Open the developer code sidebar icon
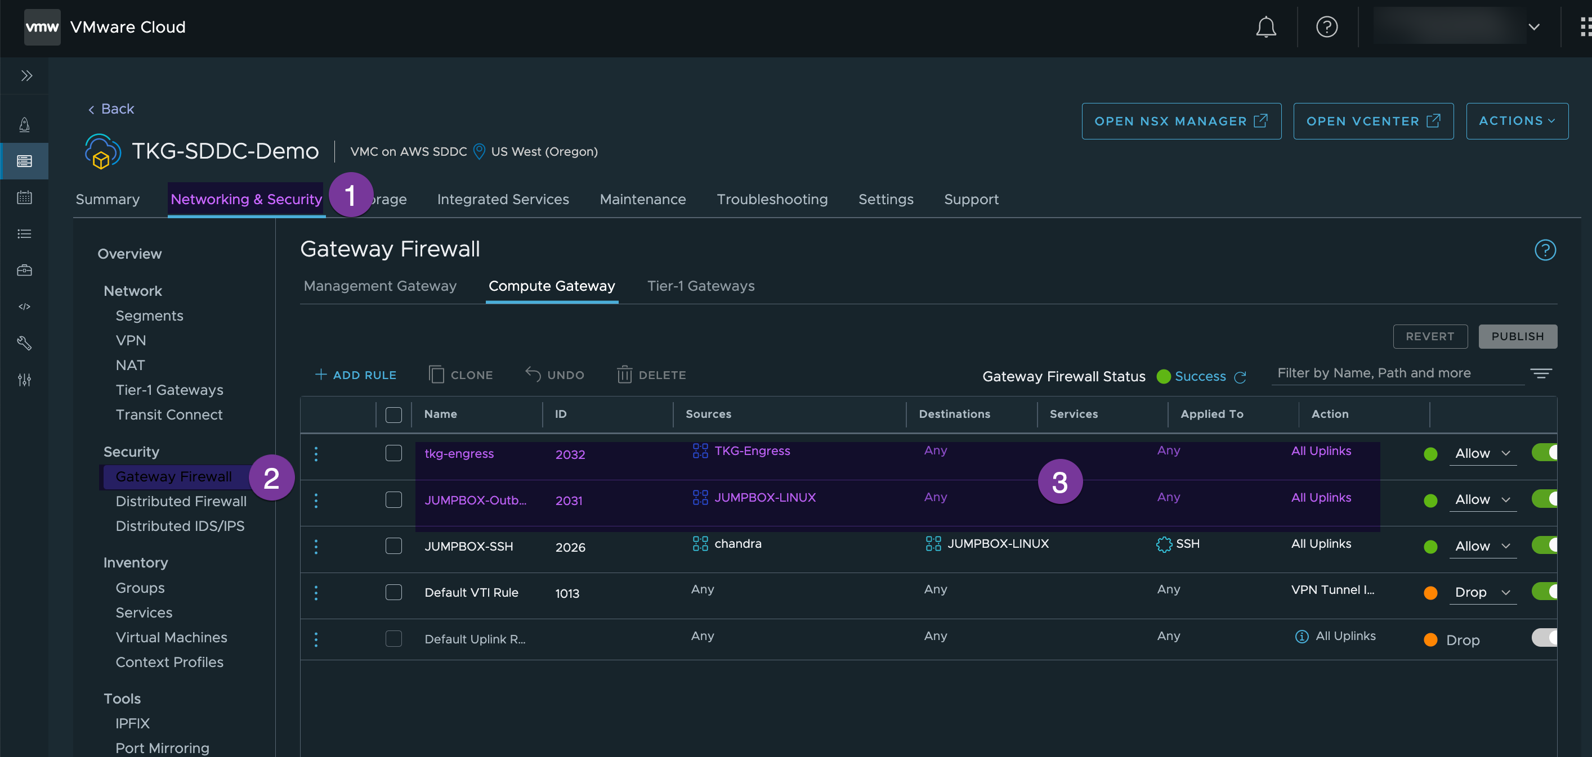1592x757 pixels. pos(24,307)
